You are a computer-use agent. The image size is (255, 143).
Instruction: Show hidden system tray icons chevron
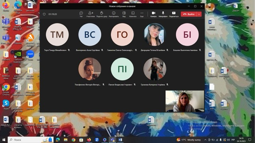click(205, 140)
